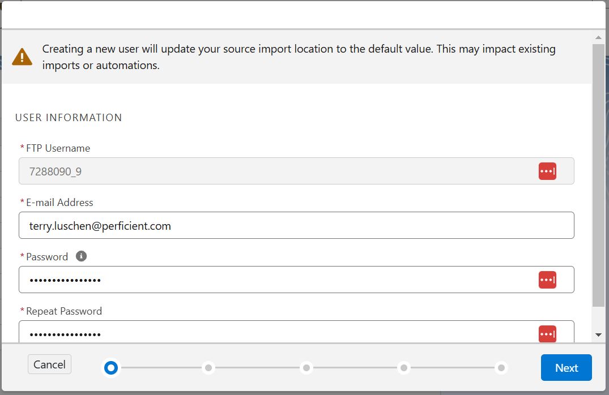609x395 pixels.
Task: Click the warning message about source import location
Action: pyautogui.click(x=298, y=57)
